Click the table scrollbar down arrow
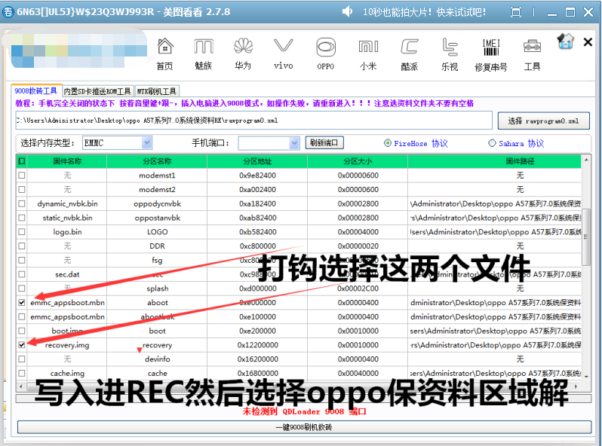This screenshot has width=602, height=446. coord(586,377)
